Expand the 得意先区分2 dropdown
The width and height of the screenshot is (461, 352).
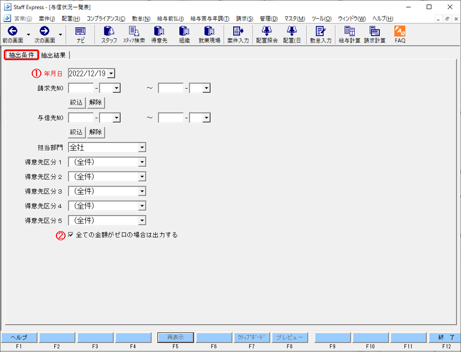tap(142, 177)
